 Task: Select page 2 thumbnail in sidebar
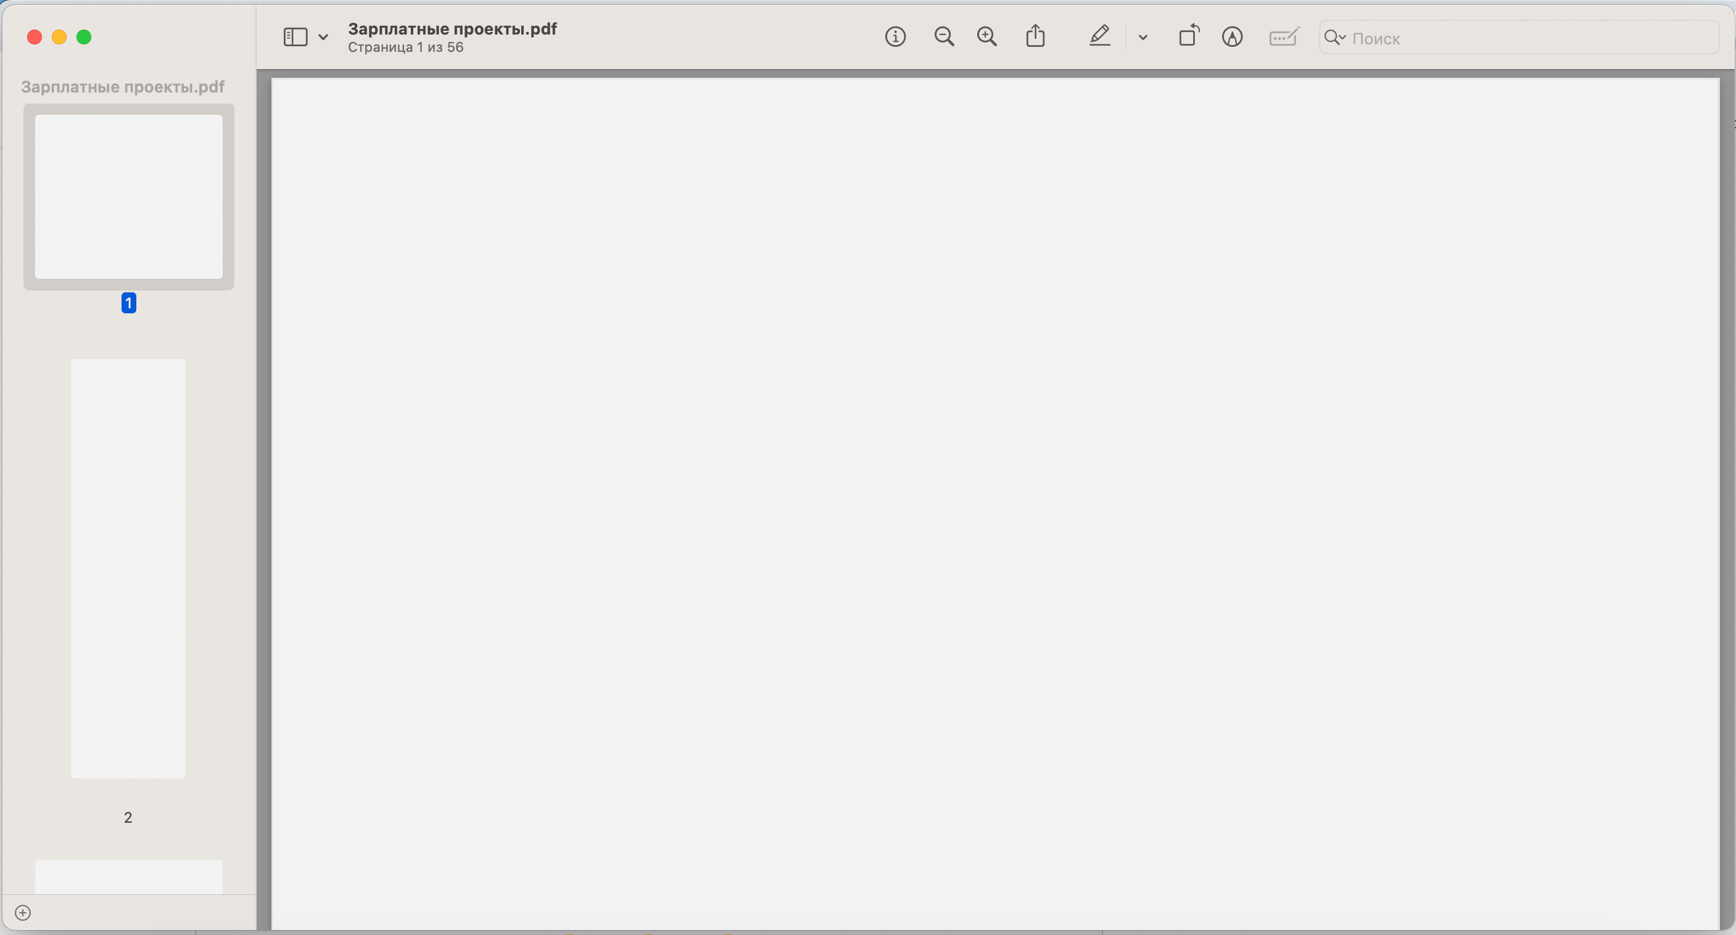click(128, 569)
